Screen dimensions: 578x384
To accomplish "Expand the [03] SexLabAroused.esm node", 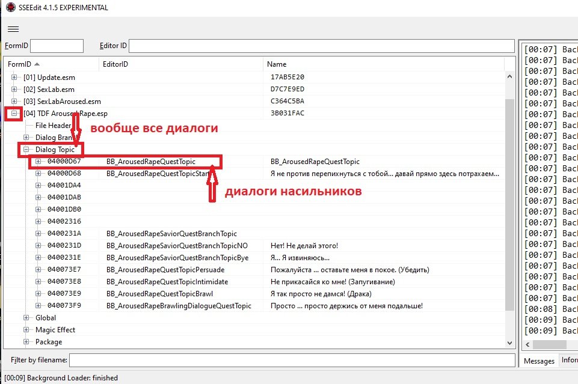I will point(14,102).
